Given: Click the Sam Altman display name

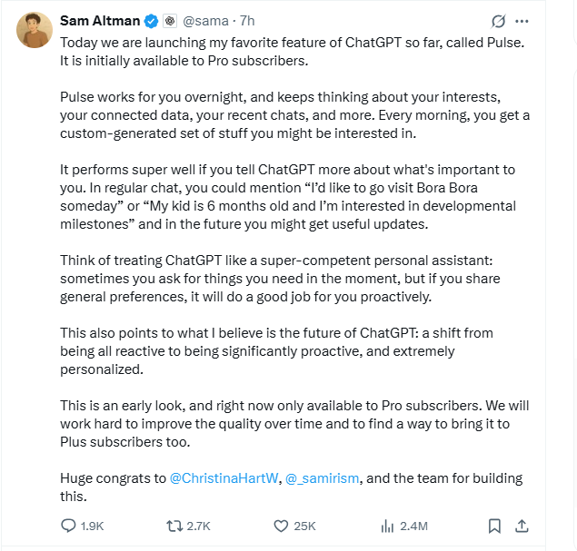Looking at the screenshot, I should click(99, 20).
